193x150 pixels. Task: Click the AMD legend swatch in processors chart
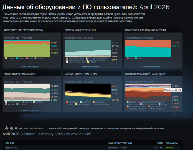click(x=128, y=58)
